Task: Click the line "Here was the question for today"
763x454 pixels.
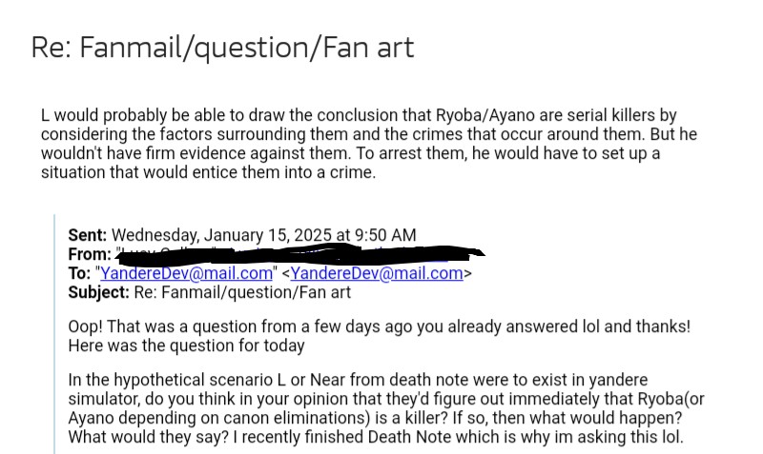Action: point(186,345)
